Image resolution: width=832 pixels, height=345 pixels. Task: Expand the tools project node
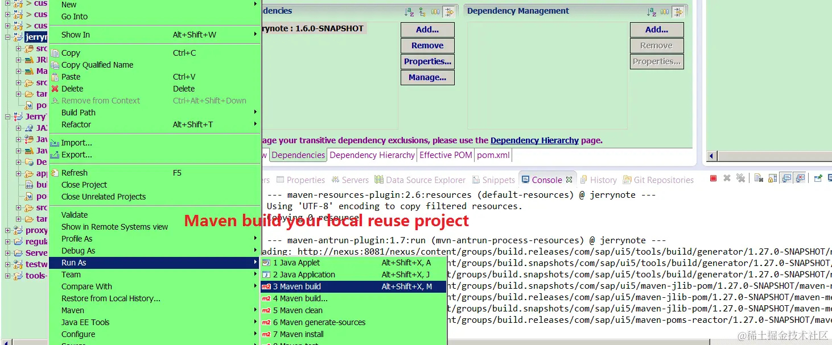8,276
